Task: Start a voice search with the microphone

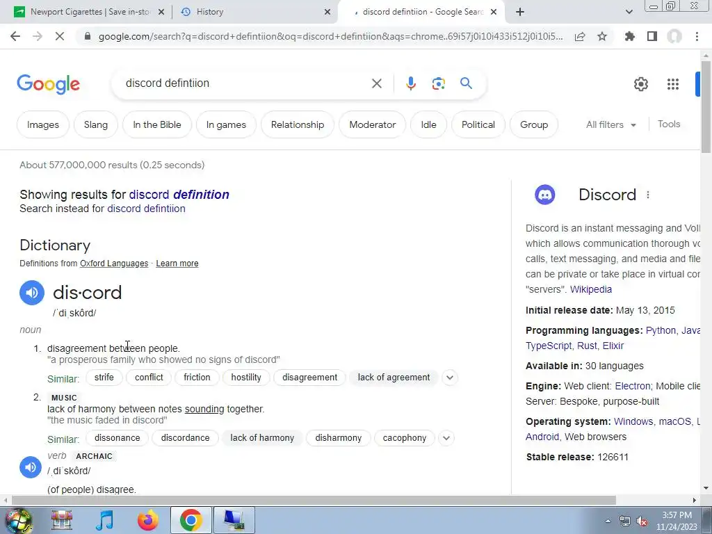Action: [x=411, y=83]
